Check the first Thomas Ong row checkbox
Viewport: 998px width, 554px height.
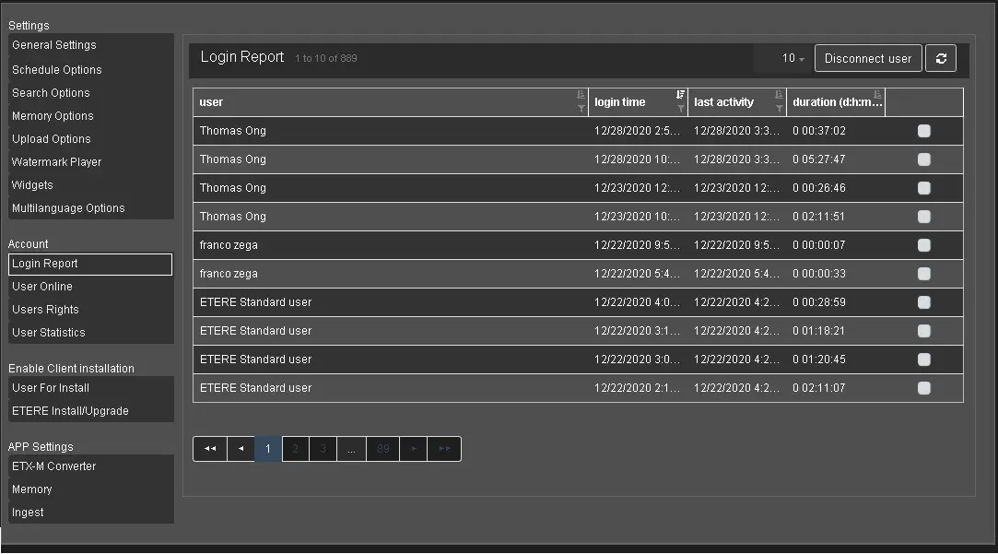pyautogui.click(x=923, y=131)
